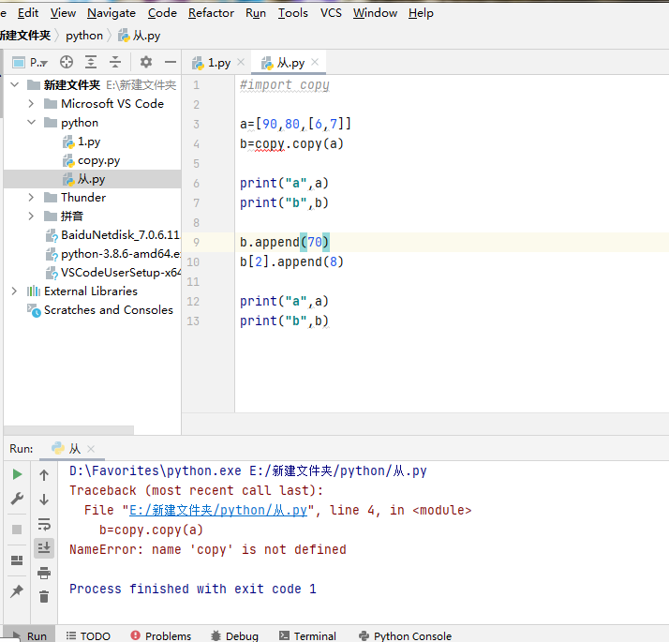Open the View menu
This screenshot has width=669, height=642.
click(63, 13)
